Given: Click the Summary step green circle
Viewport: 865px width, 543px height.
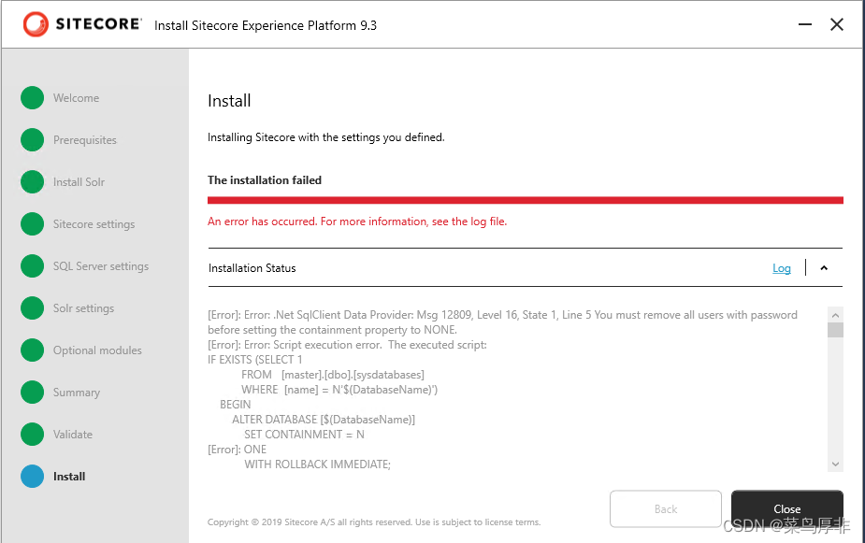Looking at the screenshot, I should point(33,392).
